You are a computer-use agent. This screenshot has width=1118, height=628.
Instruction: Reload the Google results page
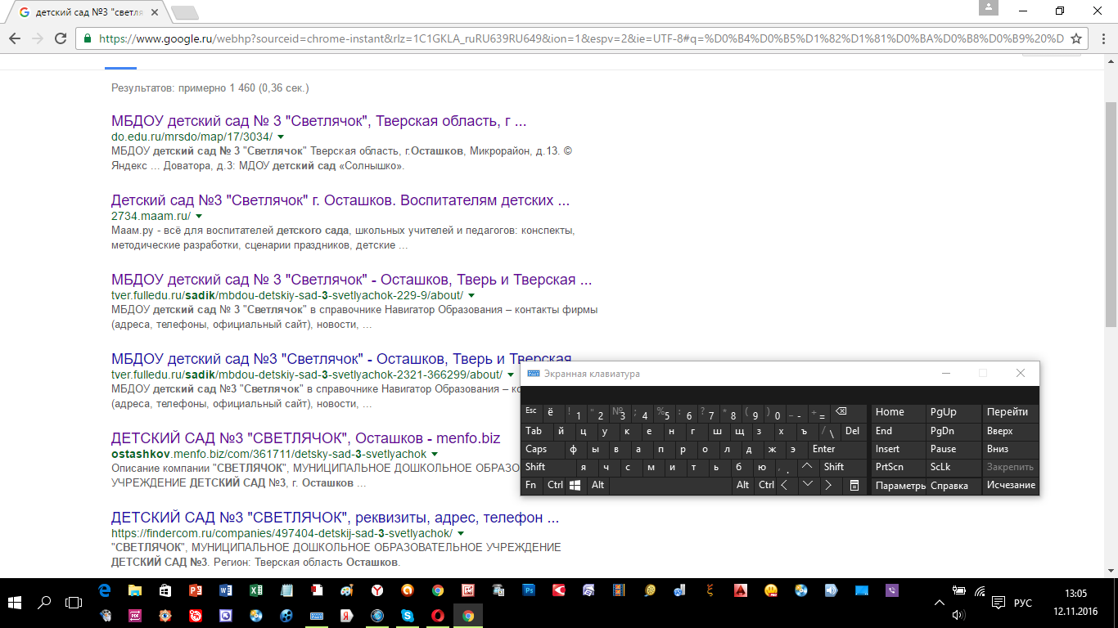(x=61, y=38)
